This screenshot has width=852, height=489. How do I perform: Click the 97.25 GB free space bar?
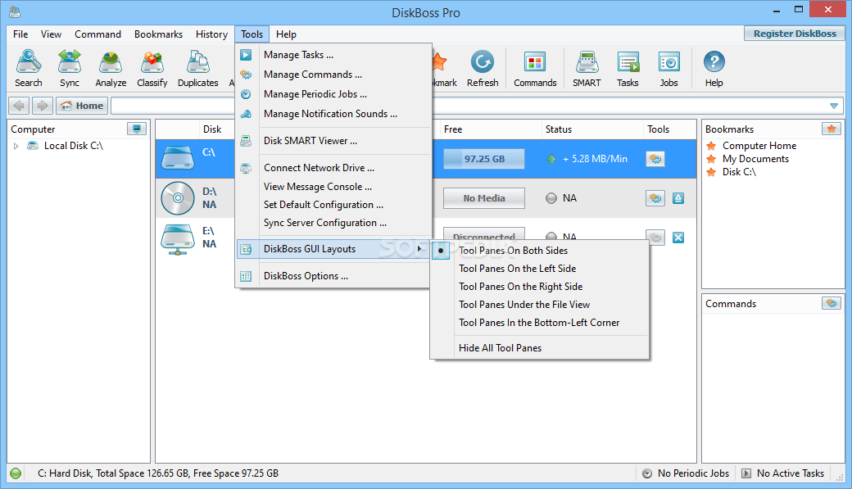pyautogui.click(x=484, y=159)
